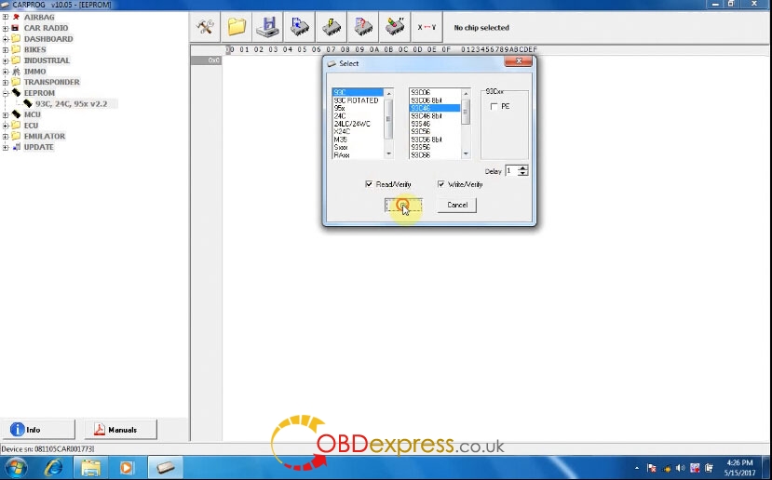This screenshot has width=772, height=480.
Task: Click chip family list scroll-down arrow
Action: [x=388, y=153]
